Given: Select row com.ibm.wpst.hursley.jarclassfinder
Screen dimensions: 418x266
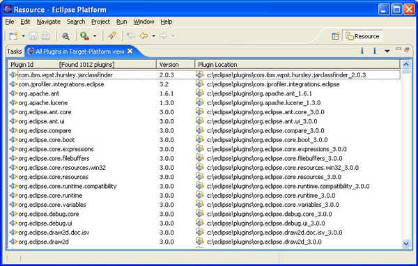Looking at the screenshot, I should [205, 75].
